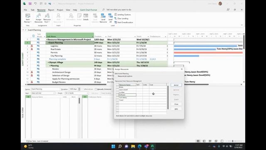This screenshot has width=266, height=150.
Task: Overallocation warning icon on the Logistics row
Action: point(32,46)
